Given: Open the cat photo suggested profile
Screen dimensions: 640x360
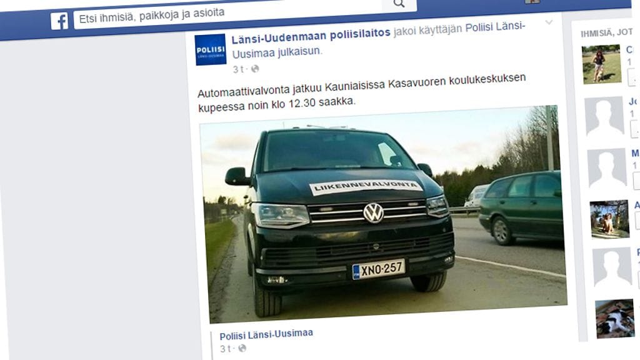Looking at the screenshot, I should click(615, 319).
